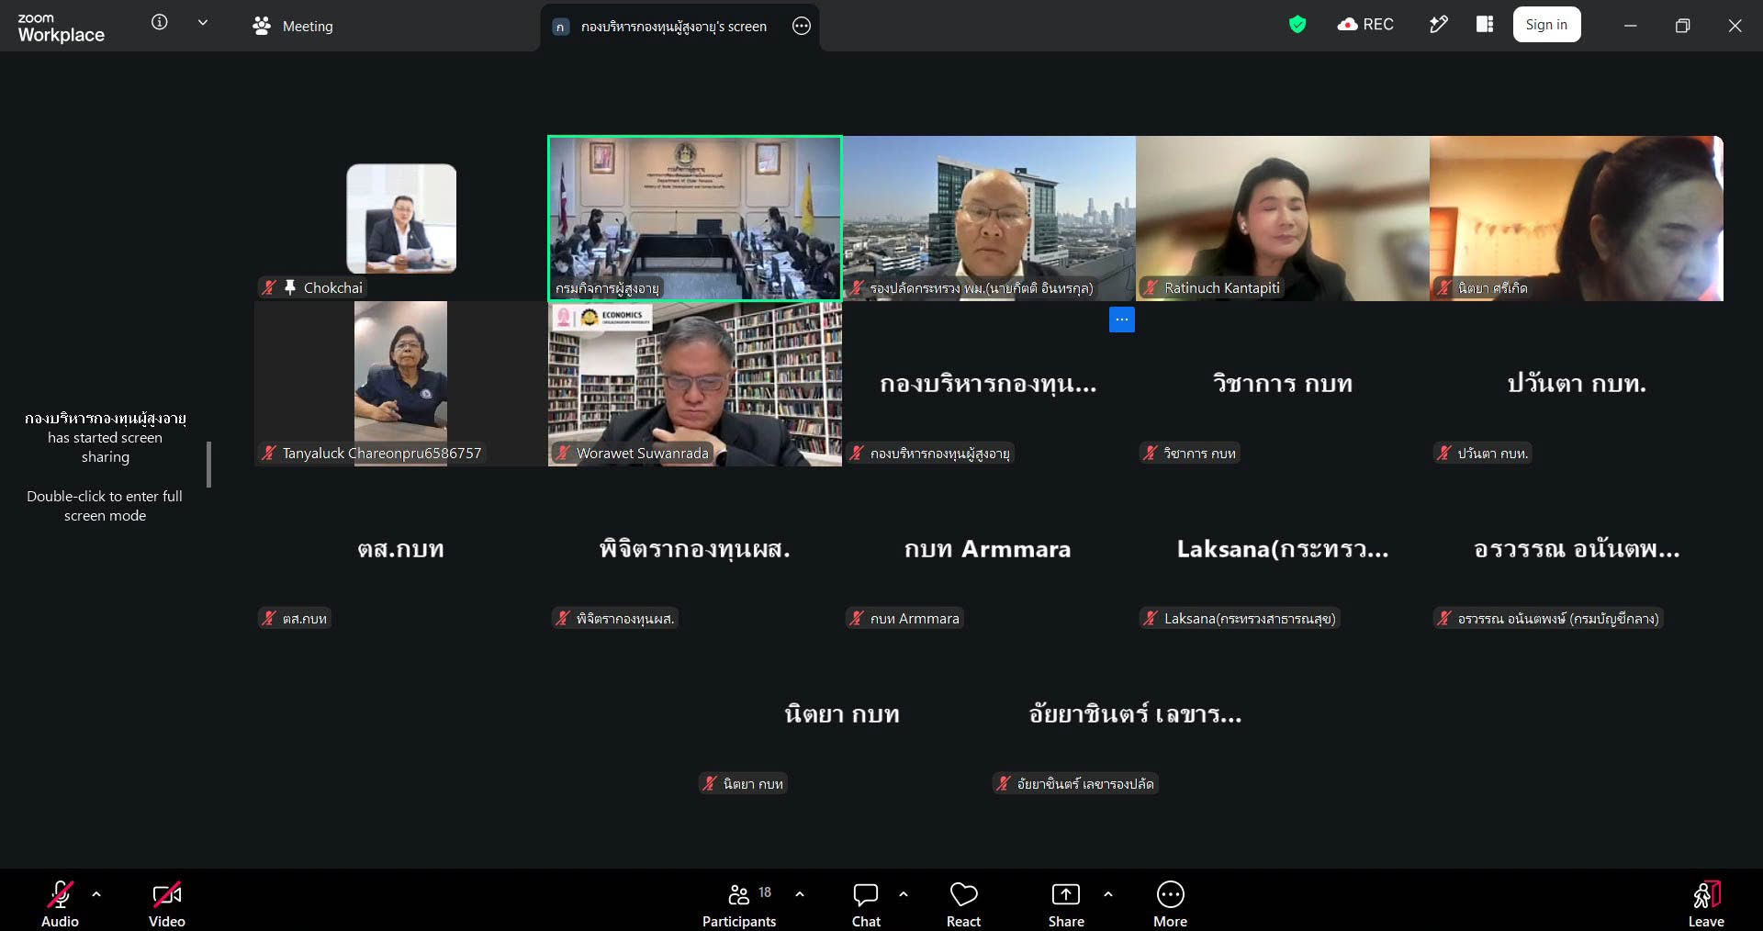This screenshot has height=931, width=1763.
Task: Open the view layout icon
Action: [x=1485, y=25]
